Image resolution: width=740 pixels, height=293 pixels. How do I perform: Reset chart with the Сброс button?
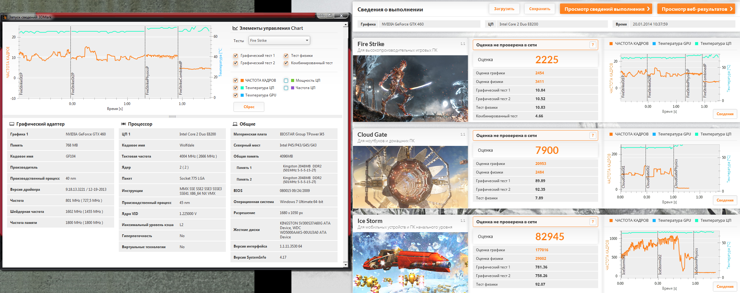[249, 107]
